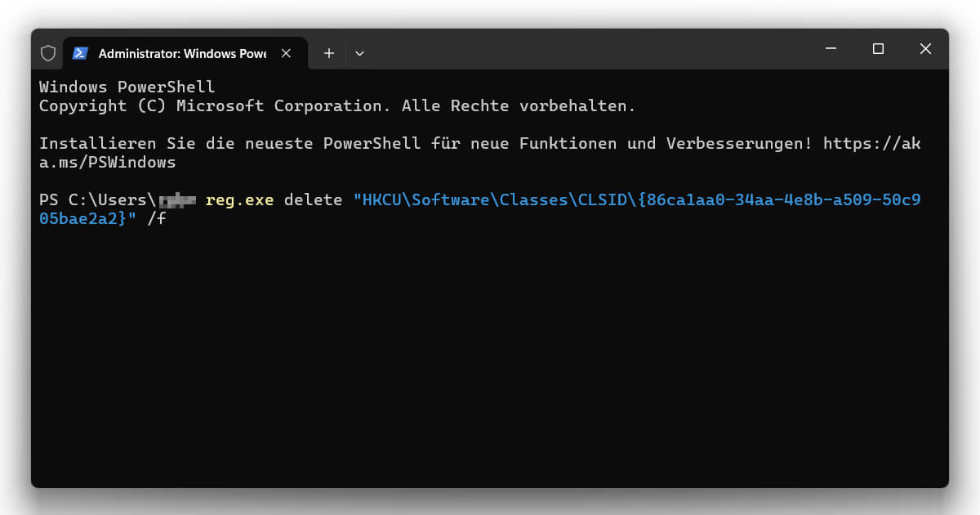
Task: Click the reg.exe command text
Action: 238,199
